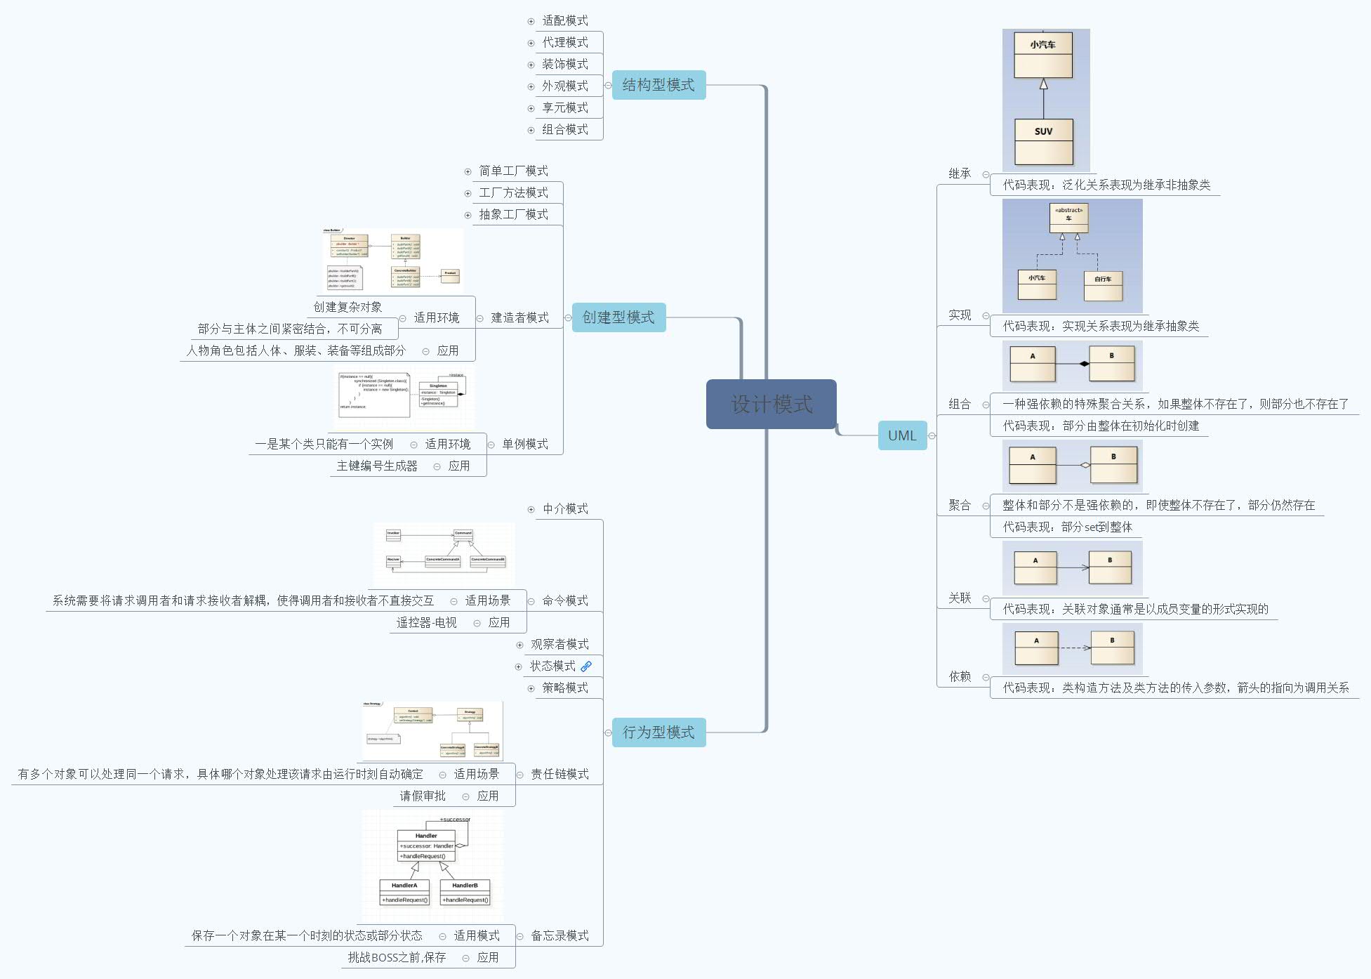Click the 小汽车-SUV inheritance diagram image
This screenshot has width=1371, height=979.
tap(1046, 100)
